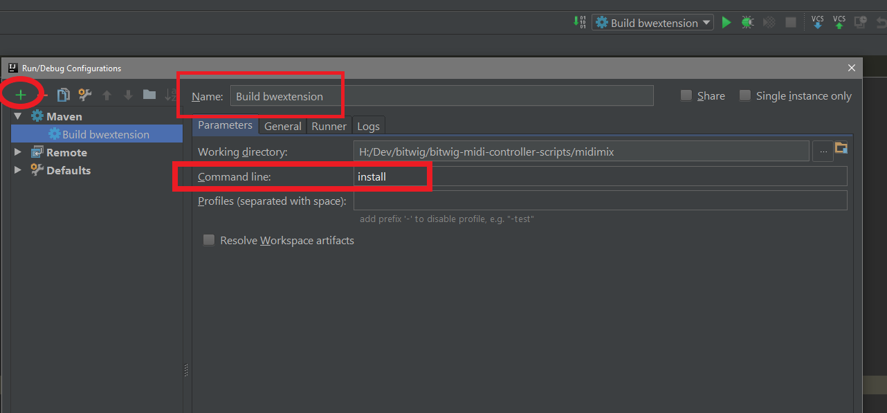The height and width of the screenshot is (413, 887).
Task: Switch to the Runner tab
Action: [x=329, y=126]
